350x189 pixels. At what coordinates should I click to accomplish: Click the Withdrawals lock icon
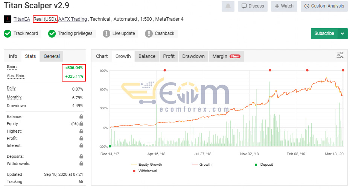(81, 163)
